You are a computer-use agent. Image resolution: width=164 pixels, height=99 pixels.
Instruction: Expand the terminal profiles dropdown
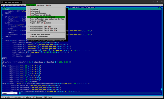point(27,2)
